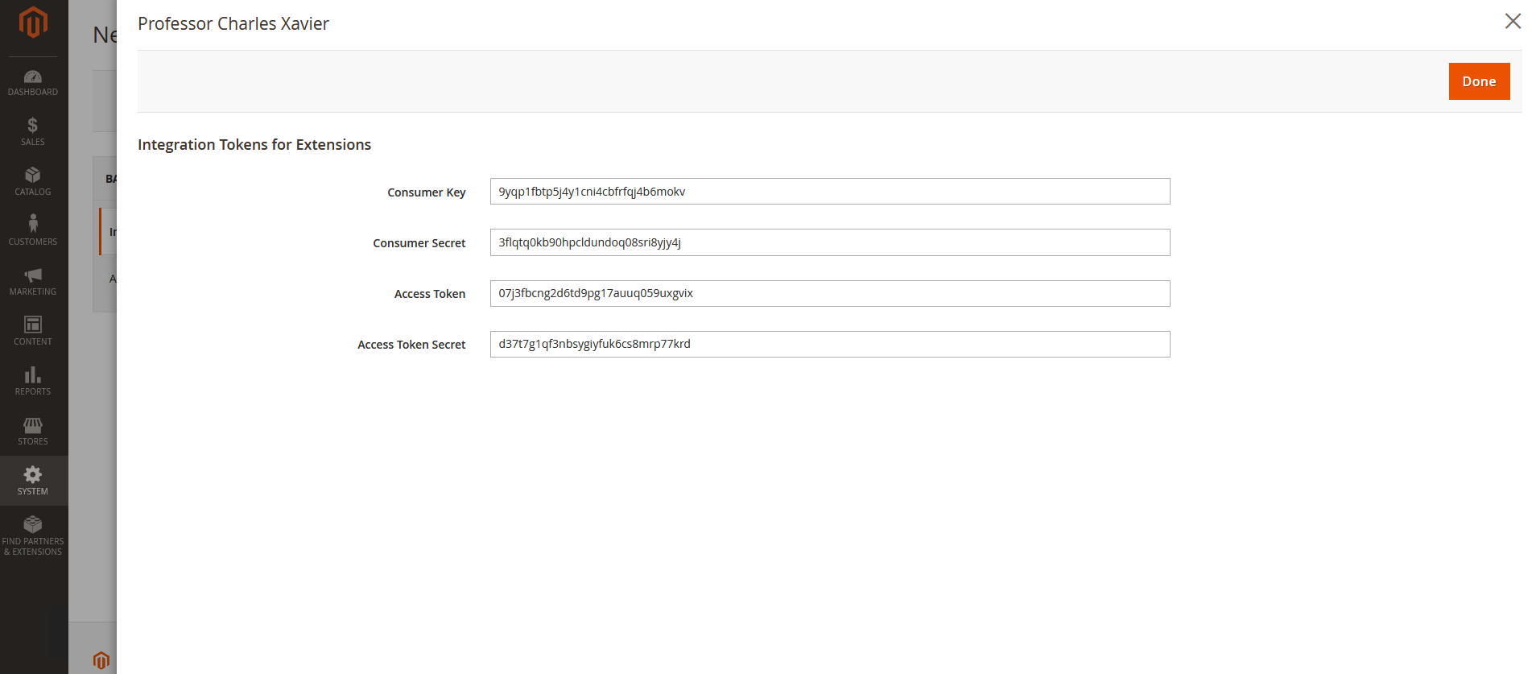The height and width of the screenshot is (674, 1532).
Task: Click into the Access Token Secret field
Action: click(x=829, y=344)
